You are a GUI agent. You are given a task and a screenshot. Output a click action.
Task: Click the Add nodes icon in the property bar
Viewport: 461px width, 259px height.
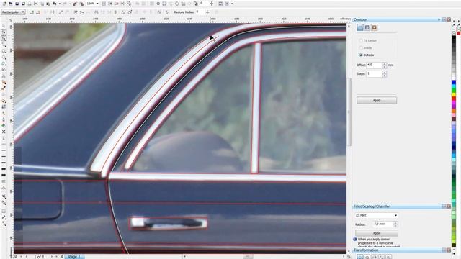pyautogui.click(x=32, y=12)
